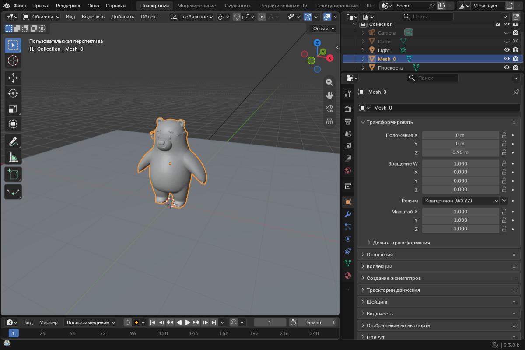
Task: Jump to the first frame
Action: click(153, 322)
